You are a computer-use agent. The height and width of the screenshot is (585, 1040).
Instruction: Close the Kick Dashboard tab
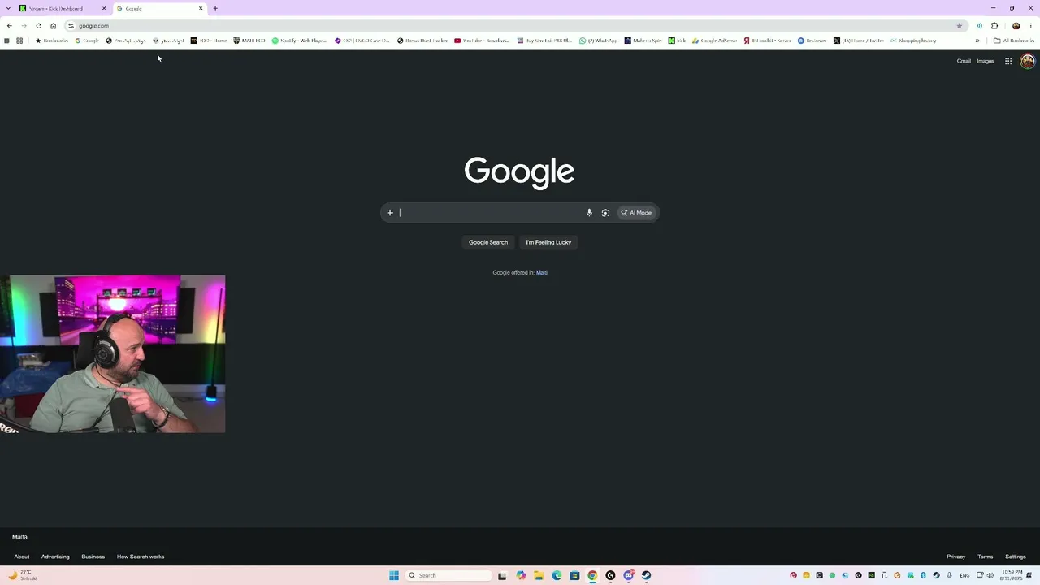pos(104,8)
